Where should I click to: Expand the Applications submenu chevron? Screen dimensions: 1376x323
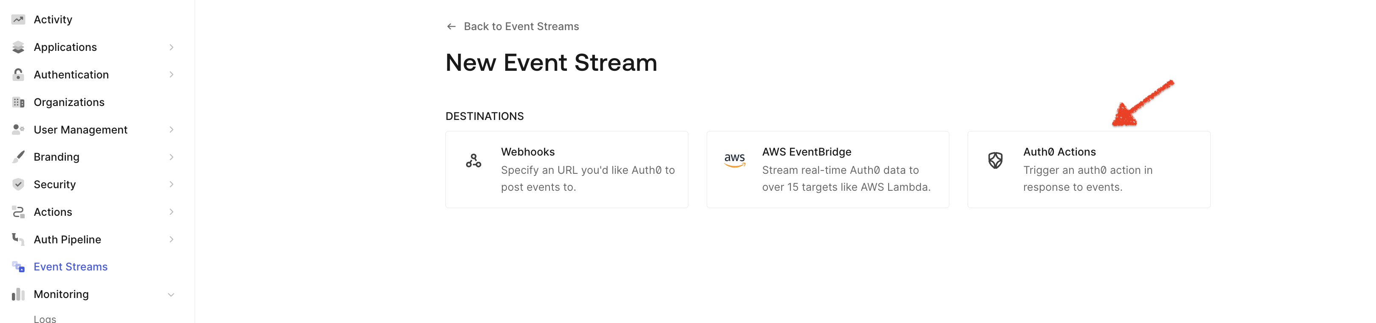(x=171, y=47)
